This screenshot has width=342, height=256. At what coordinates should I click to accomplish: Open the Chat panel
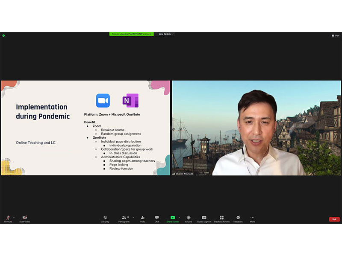[x=157, y=218]
